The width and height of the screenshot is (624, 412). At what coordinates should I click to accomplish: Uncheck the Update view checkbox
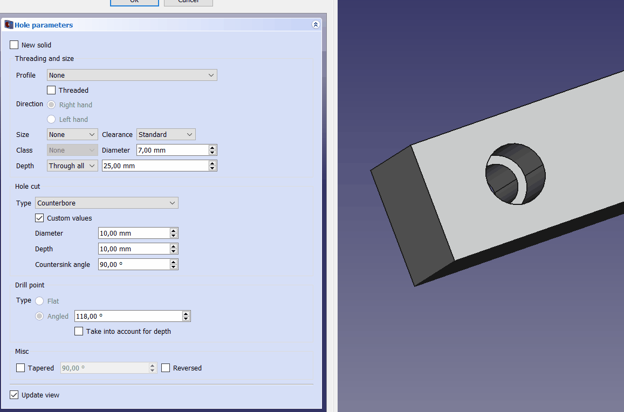14,395
